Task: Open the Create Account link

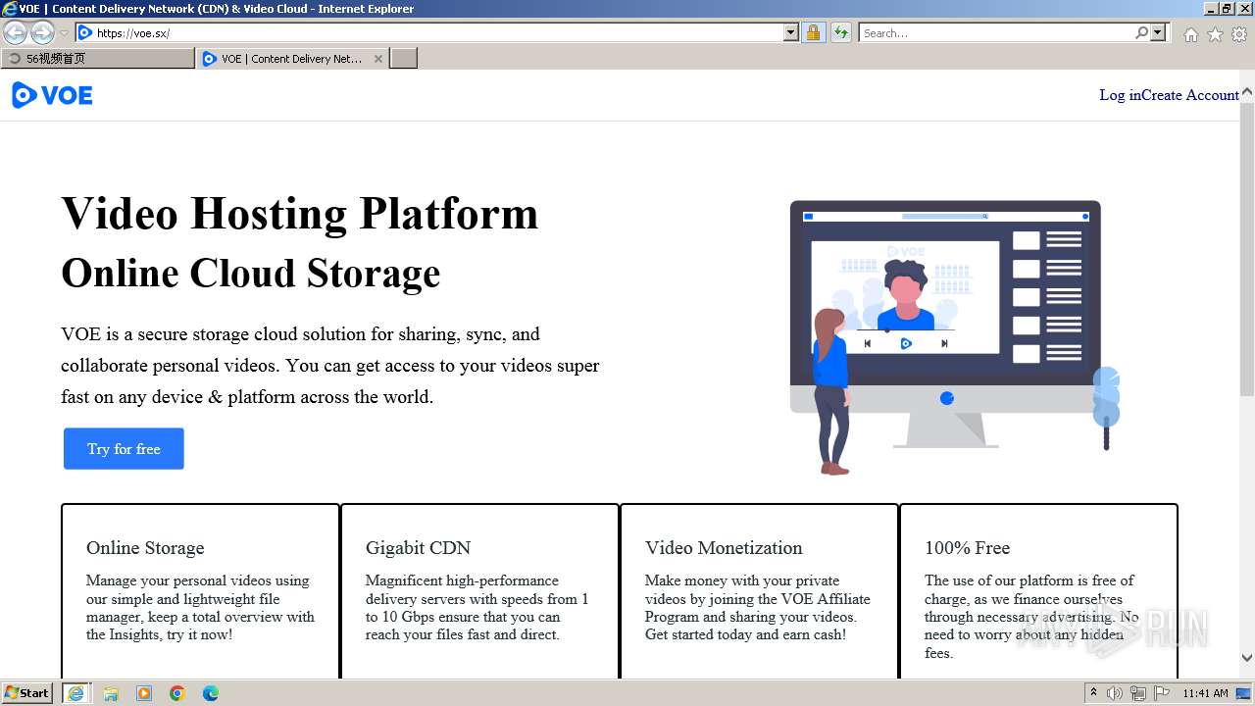Action: [x=1190, y=95]
